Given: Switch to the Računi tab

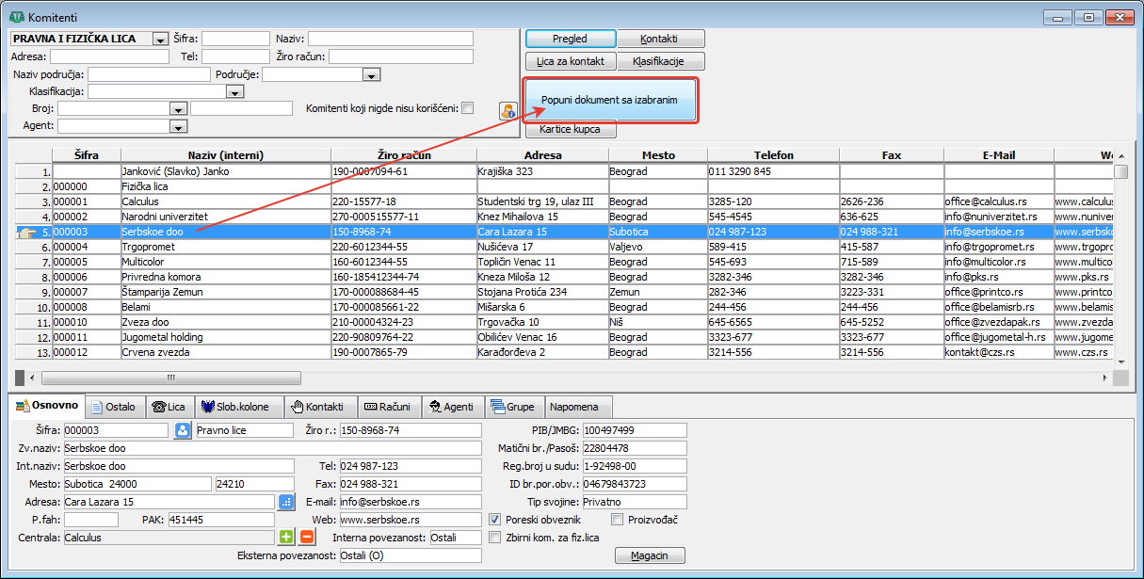Looking at the screenshot, I should (x=388, y=408).
